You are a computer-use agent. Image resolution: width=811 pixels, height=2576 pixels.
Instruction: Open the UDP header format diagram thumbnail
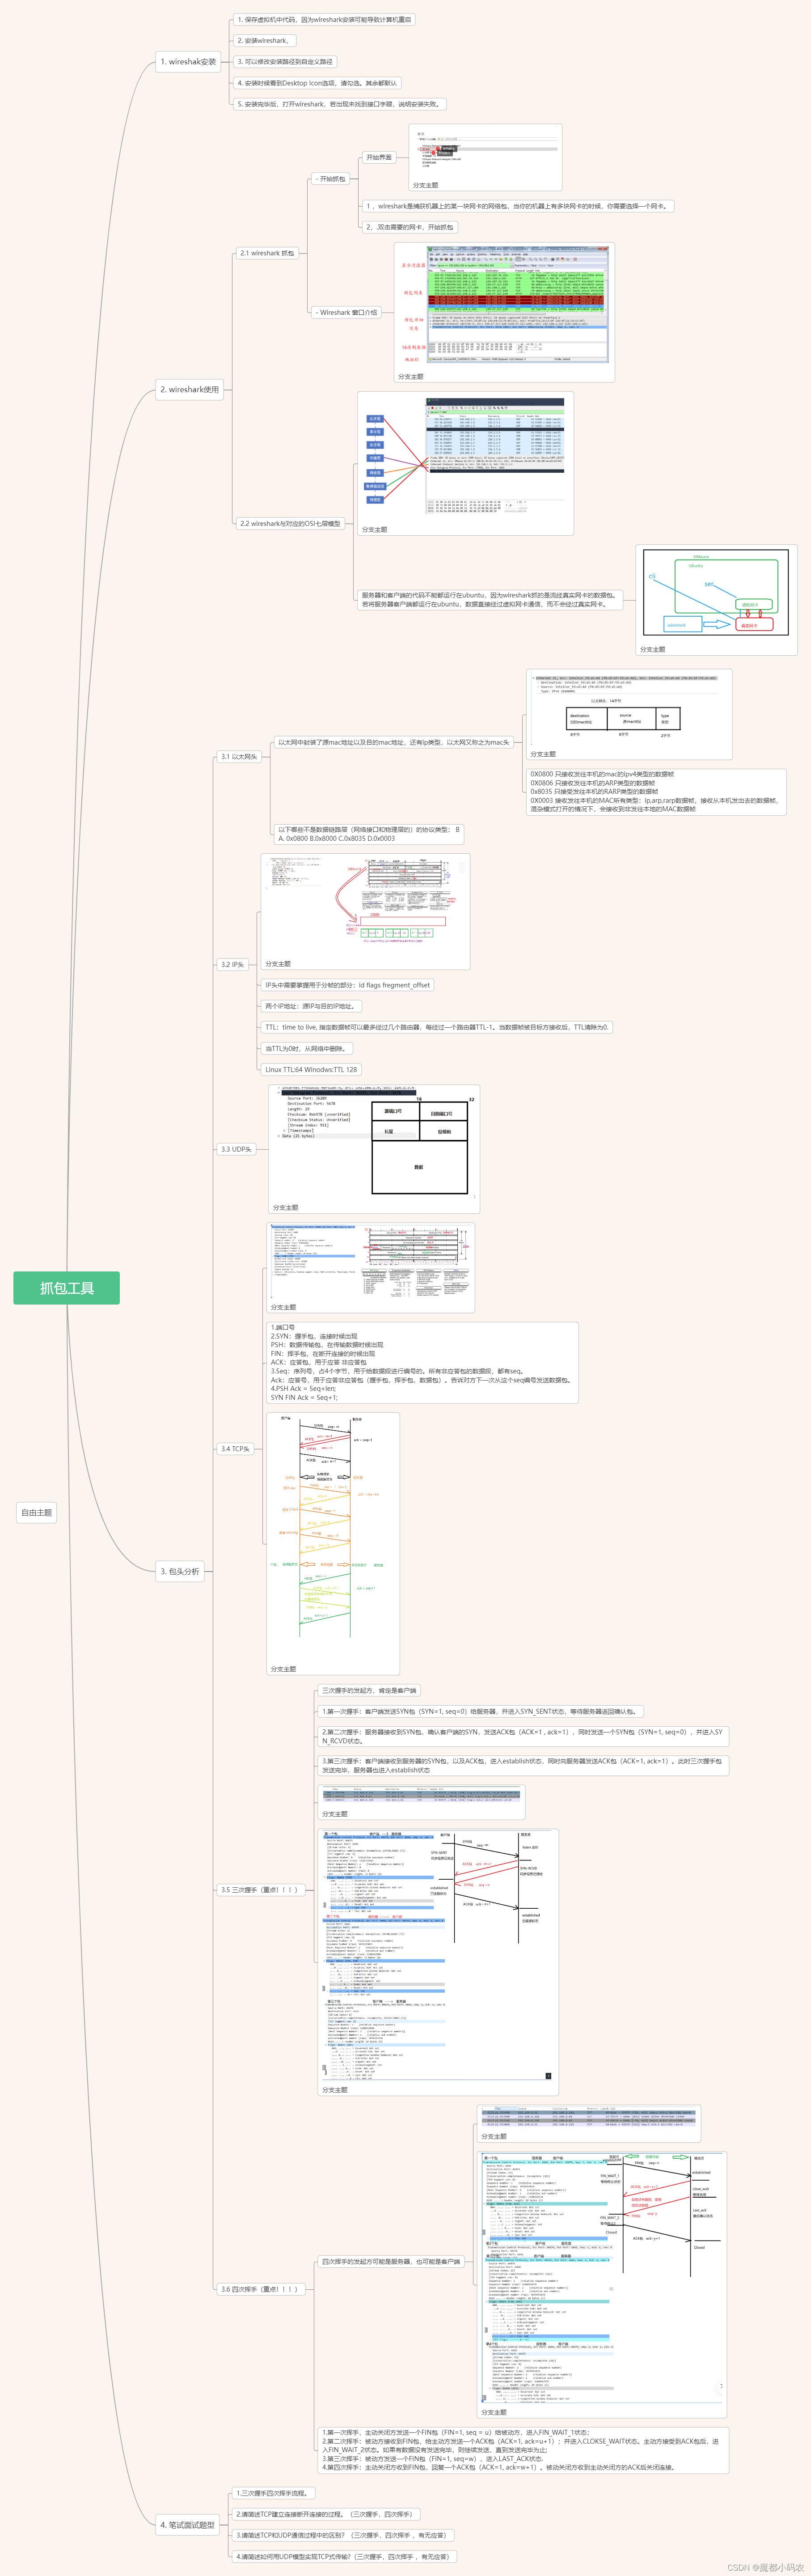(x=374, y=1149)
